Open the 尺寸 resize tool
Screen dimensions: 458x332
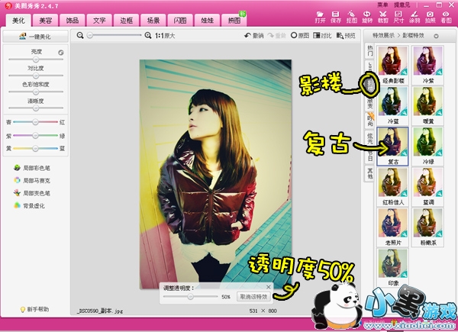pos(398,18)
